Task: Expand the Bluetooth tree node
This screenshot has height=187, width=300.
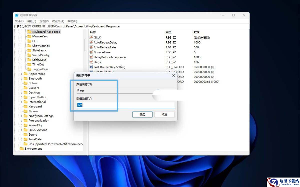Action: click(22, 79)
